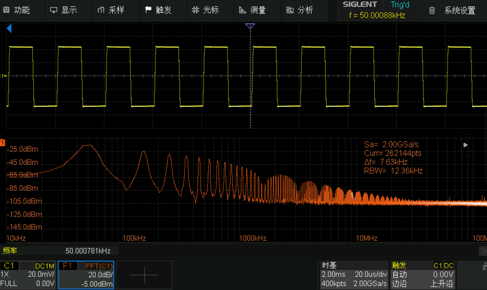487x290 pixels.
Task: Click the network status icon at bottom right
Action: pos(485,266)
